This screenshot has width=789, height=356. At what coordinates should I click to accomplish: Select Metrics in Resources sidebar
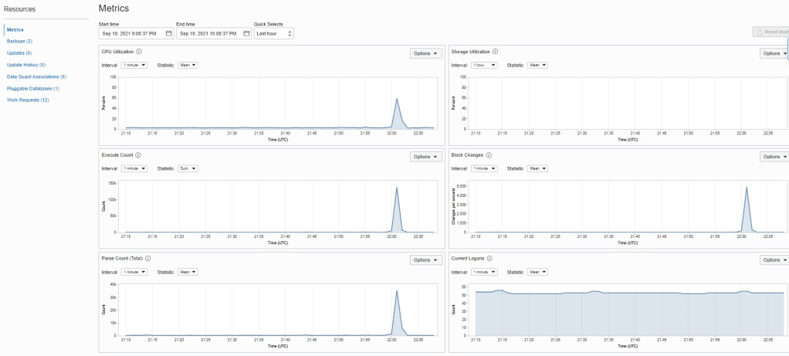point(15,29)
